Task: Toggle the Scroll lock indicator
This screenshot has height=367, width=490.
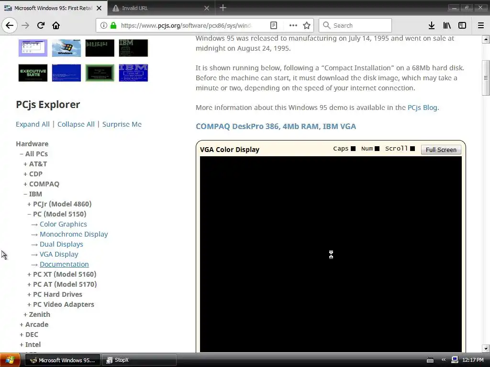Action: tap(412, 149)
